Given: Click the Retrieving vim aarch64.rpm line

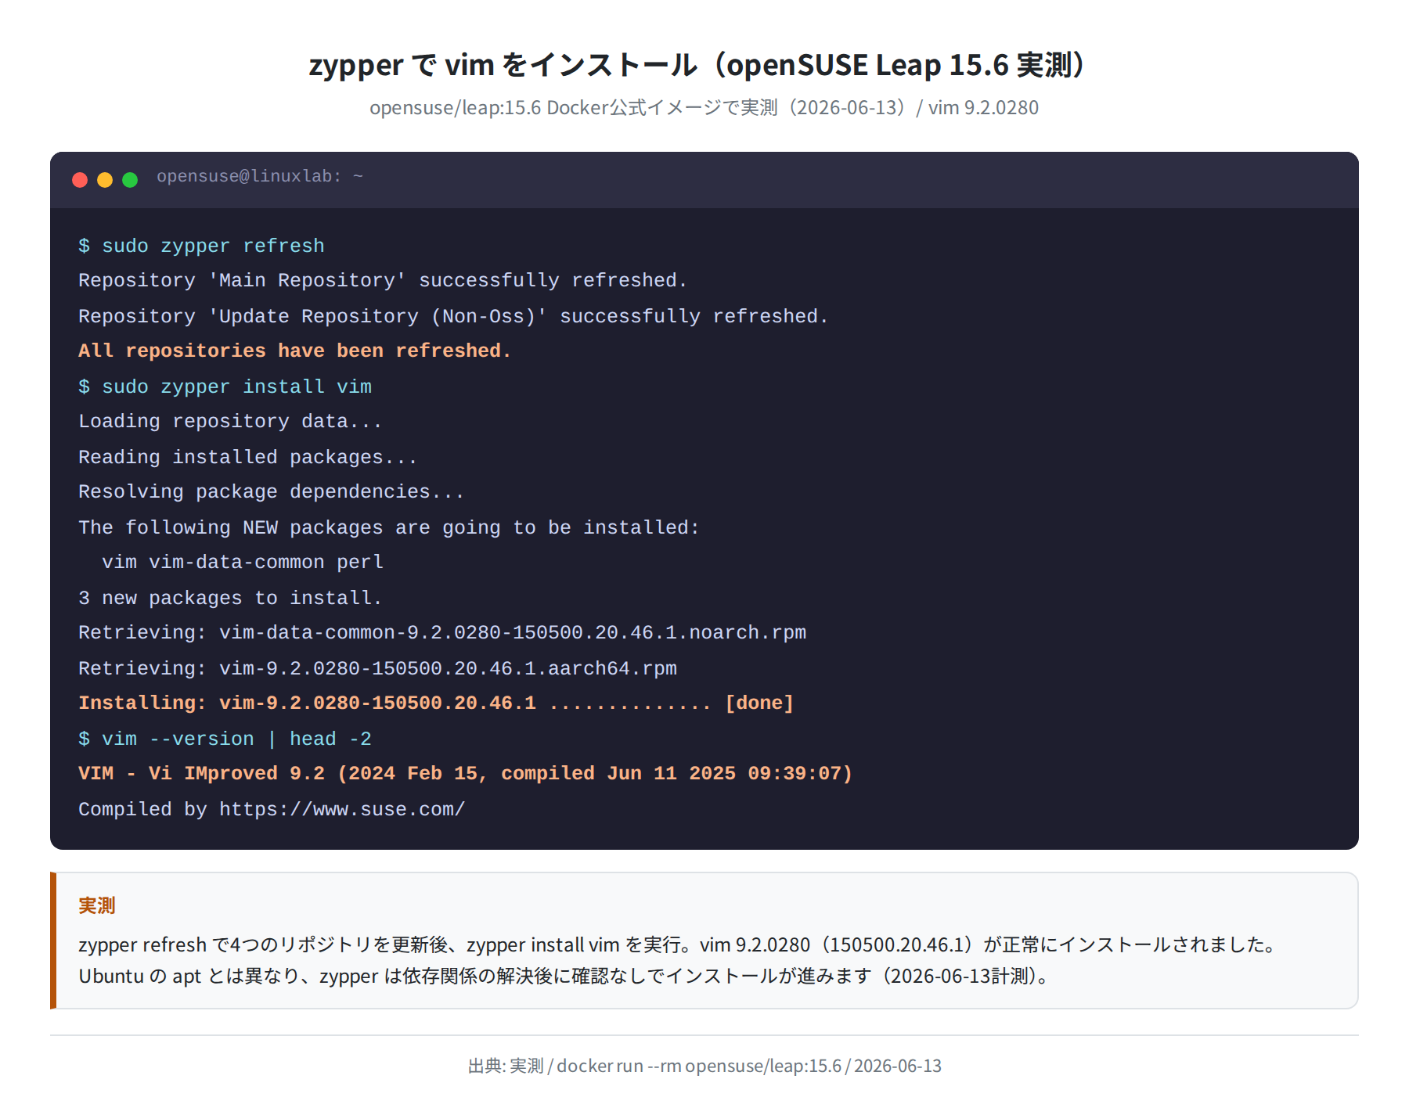Looking at the screenshot, I should 377,668.
